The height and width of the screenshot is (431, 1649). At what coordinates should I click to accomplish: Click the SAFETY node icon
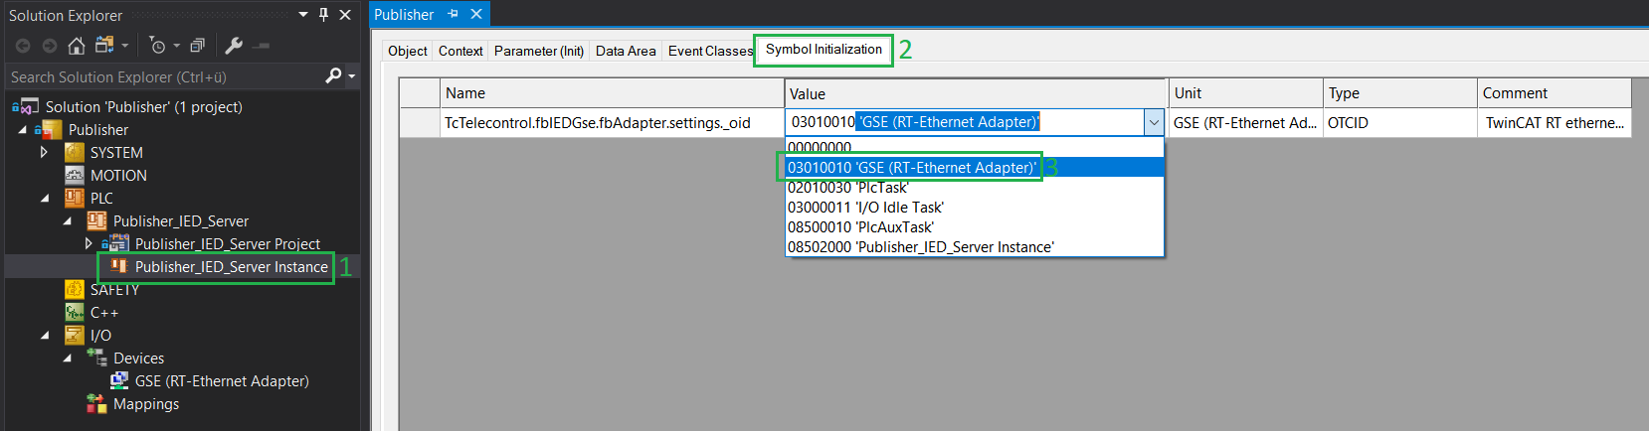tap(75, 289)
